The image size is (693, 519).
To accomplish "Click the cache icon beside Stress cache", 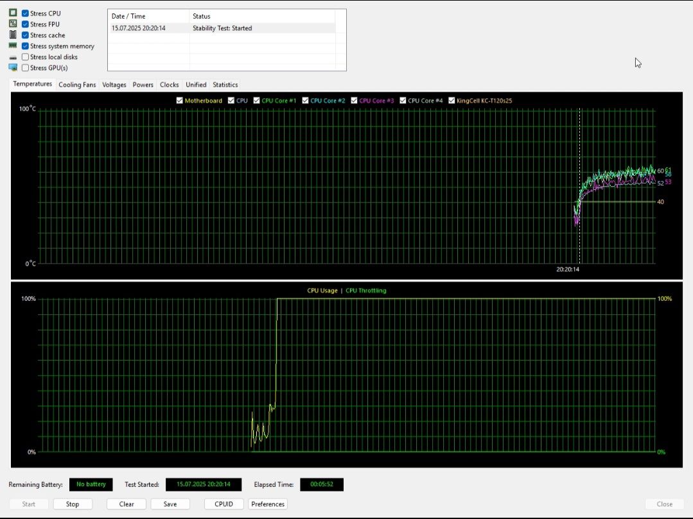I will point(13,35).
